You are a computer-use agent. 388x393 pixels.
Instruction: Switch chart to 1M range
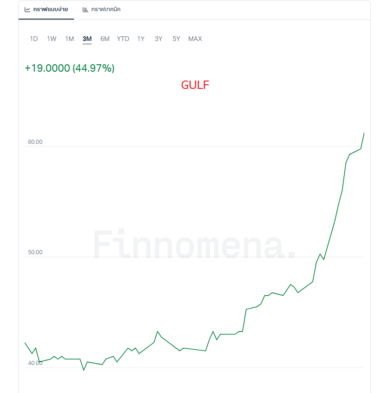69,39
